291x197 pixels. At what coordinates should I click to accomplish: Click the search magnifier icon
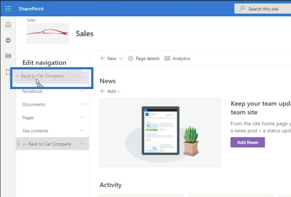(242, 8)
